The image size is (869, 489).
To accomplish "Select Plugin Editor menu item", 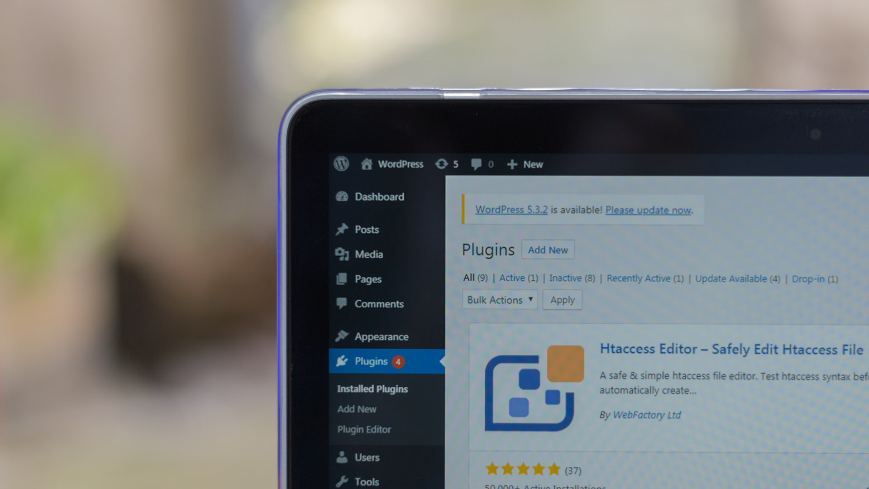I will [363, 429].
